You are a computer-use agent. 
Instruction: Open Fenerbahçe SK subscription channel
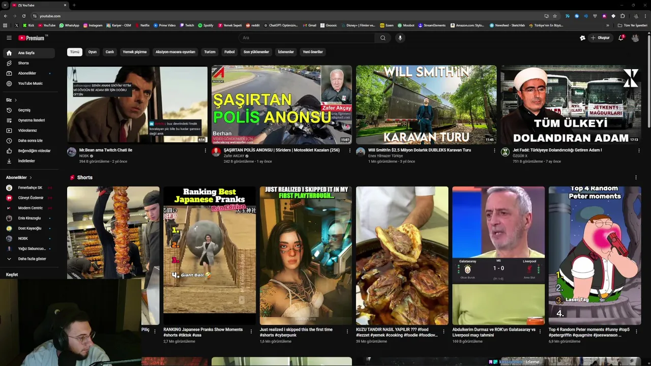(x=29, y=188)
